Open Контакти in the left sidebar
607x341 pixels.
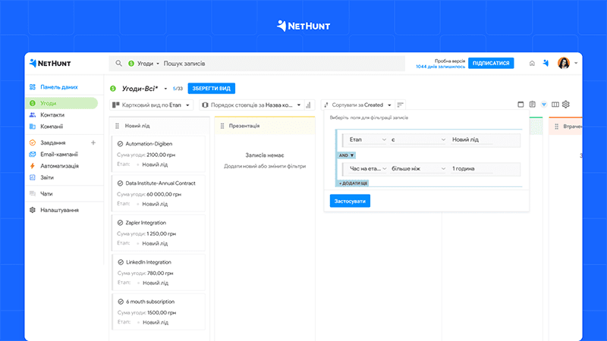click(52, 114)
